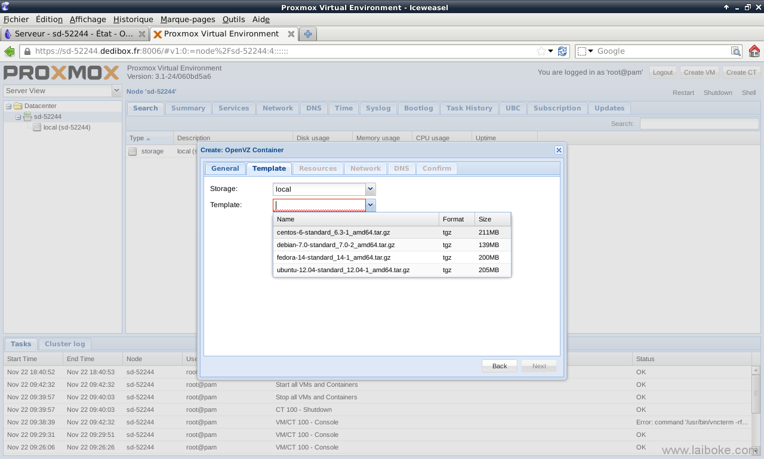Bookmark this page with the star icon
The width and height of the screenshot is (764, 459).
(x=541, y=51)
